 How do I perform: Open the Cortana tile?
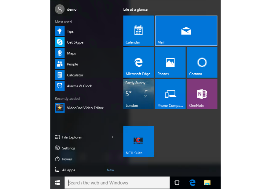point(202,62)
